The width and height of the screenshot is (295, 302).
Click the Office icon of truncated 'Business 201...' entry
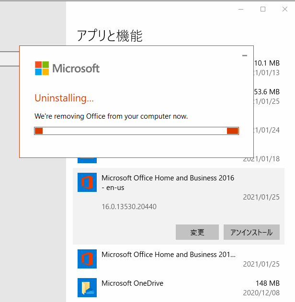(x=87, y=259)
